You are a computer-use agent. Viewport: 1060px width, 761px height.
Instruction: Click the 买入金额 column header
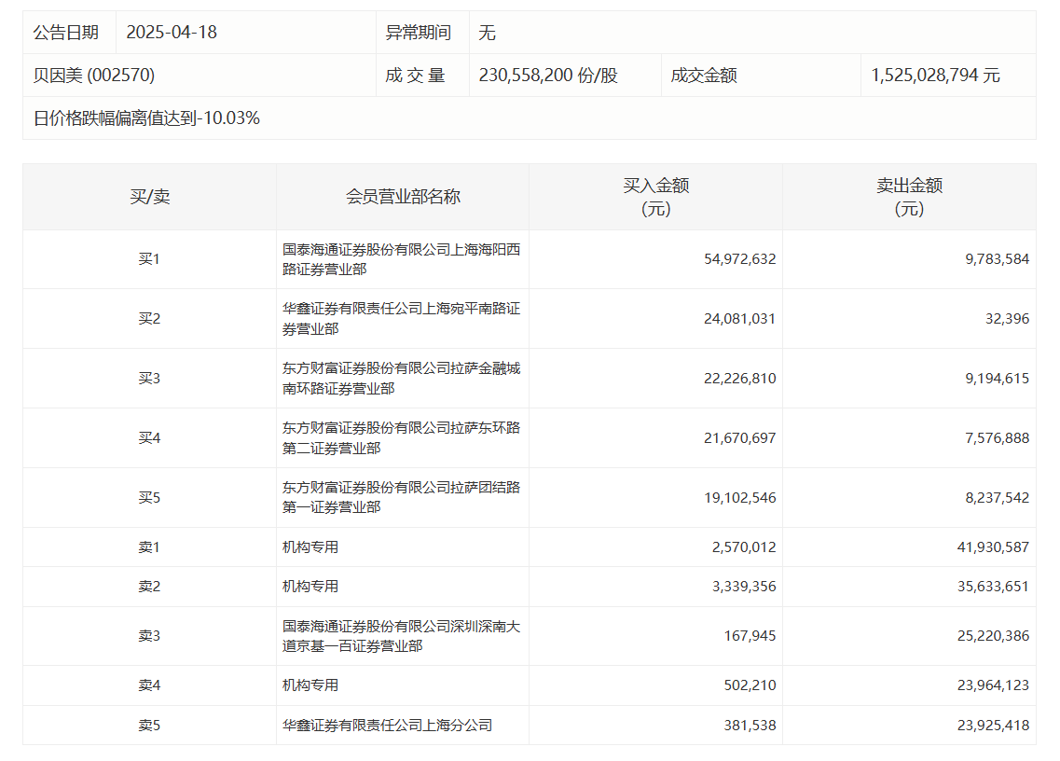655,197
